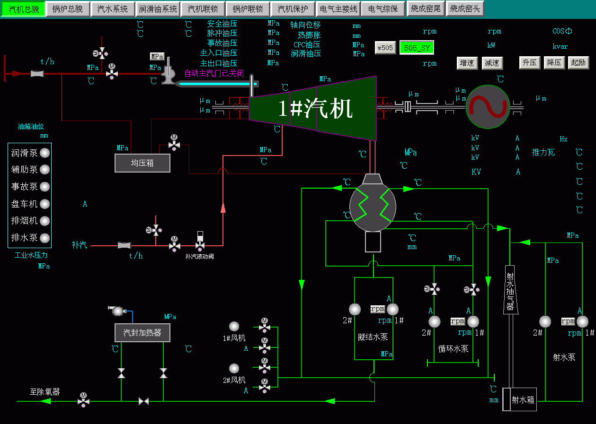
Task: Click the 射水箱 tank
Action: (x=520, y=400)
